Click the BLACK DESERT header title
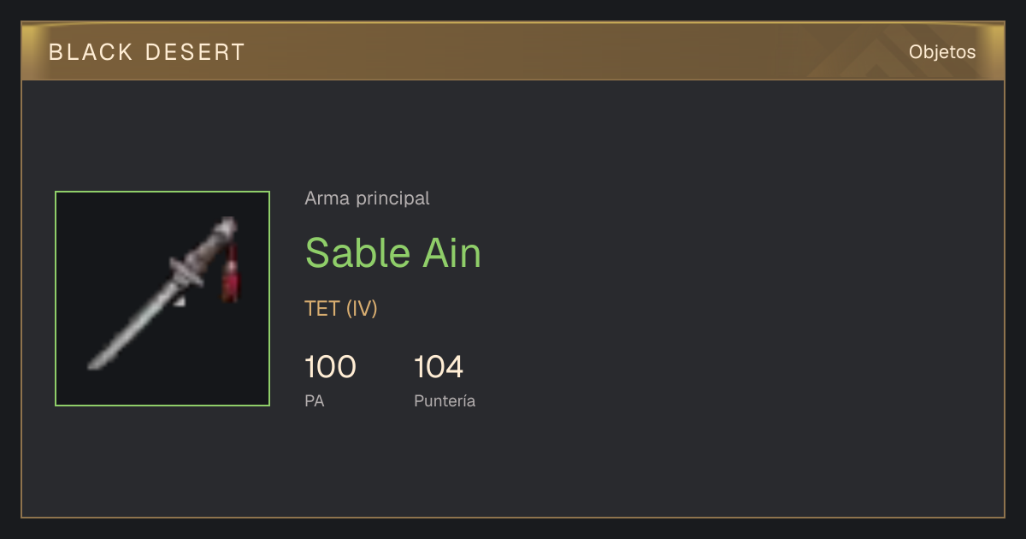 tap(147, 52)
